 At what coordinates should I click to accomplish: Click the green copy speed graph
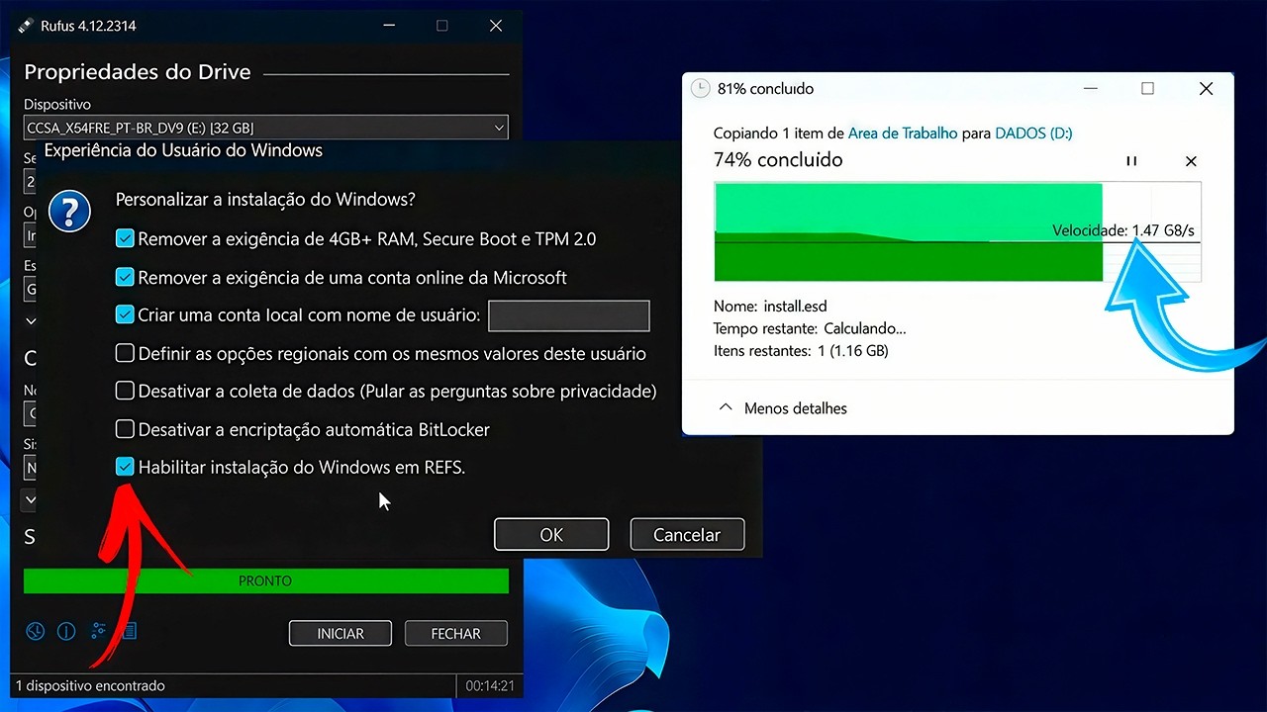pos(957,232)
